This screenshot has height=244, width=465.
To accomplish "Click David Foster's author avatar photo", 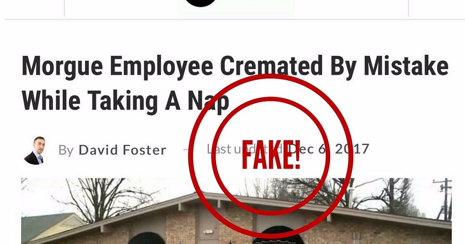I will (x=33, y=150).
